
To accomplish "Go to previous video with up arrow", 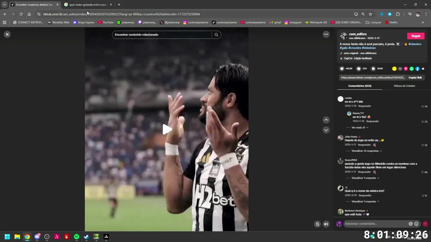I will tap(326, 120).
